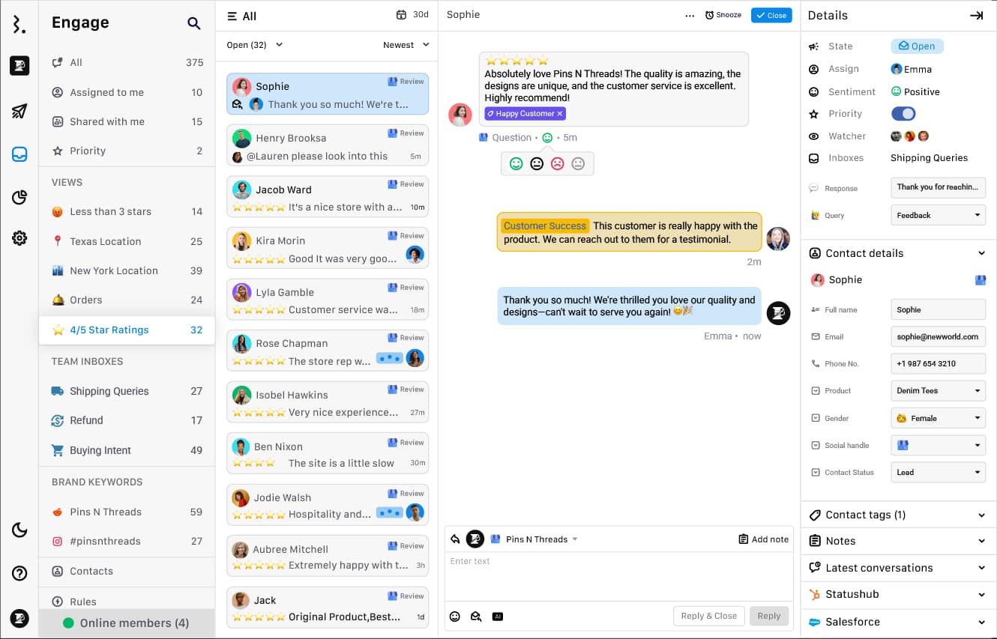Screen dimensions: 997x639
Task: Open the three-dot menu in conversation header
Action: click(x=690, y=15)
